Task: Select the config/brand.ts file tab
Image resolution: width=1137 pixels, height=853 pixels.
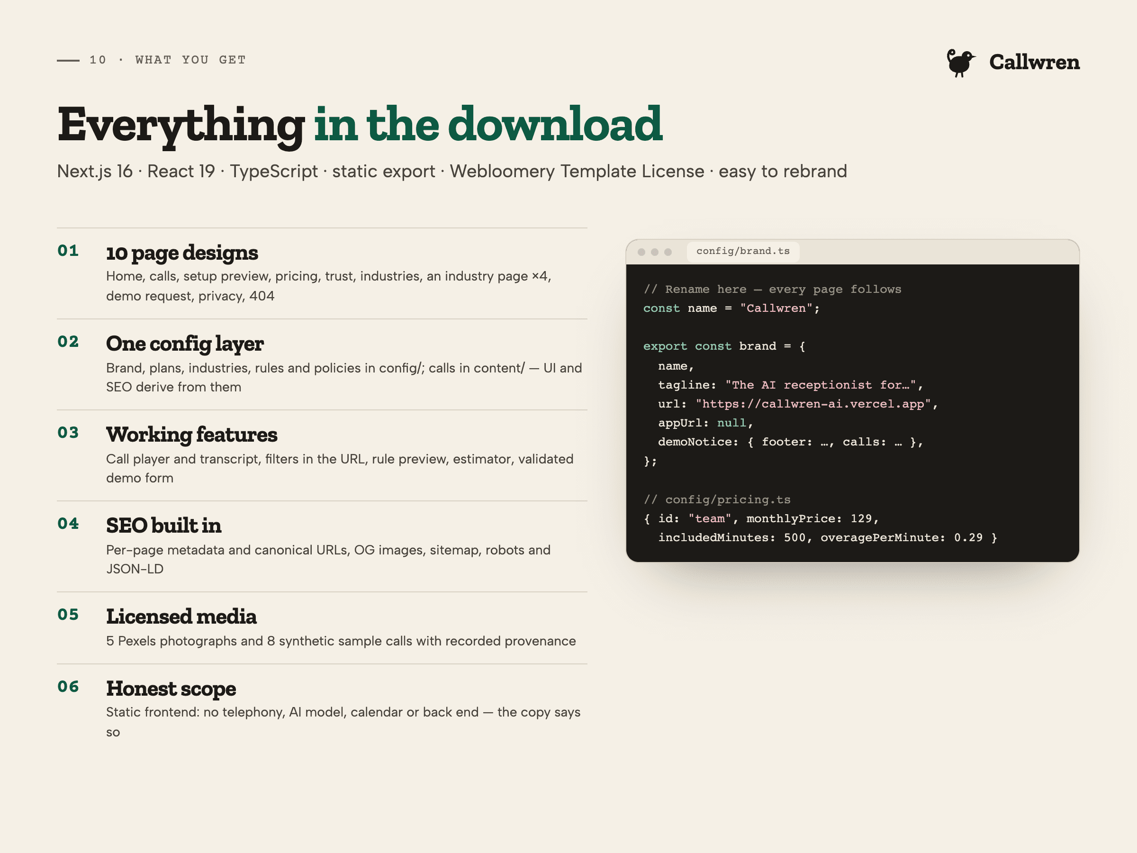Action: point(743,252)
